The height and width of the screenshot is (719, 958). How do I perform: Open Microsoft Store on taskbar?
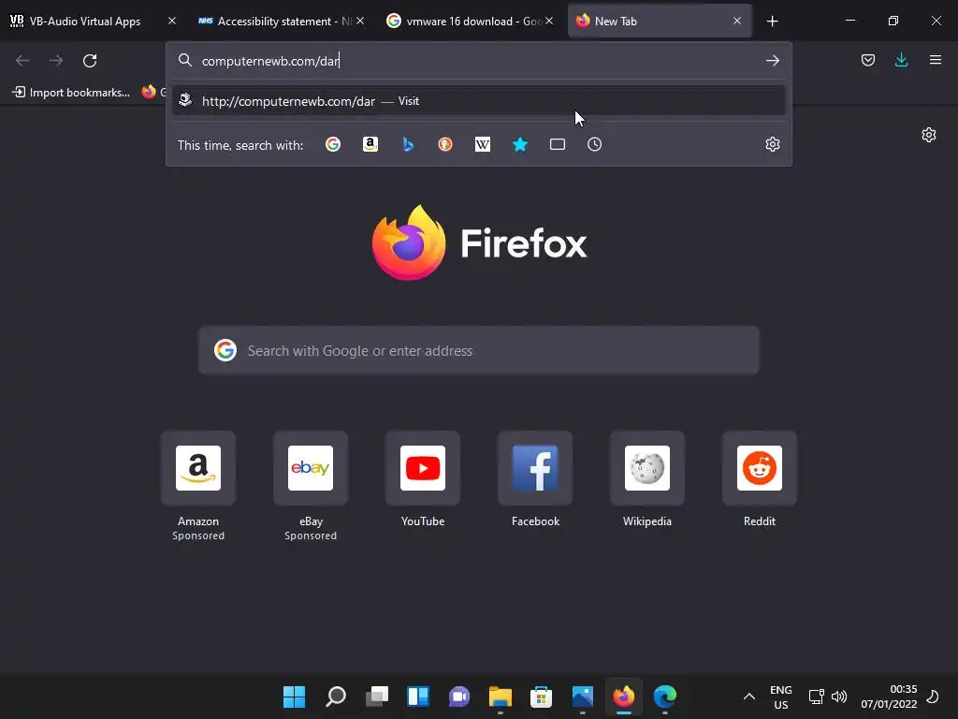coord(542,697)
